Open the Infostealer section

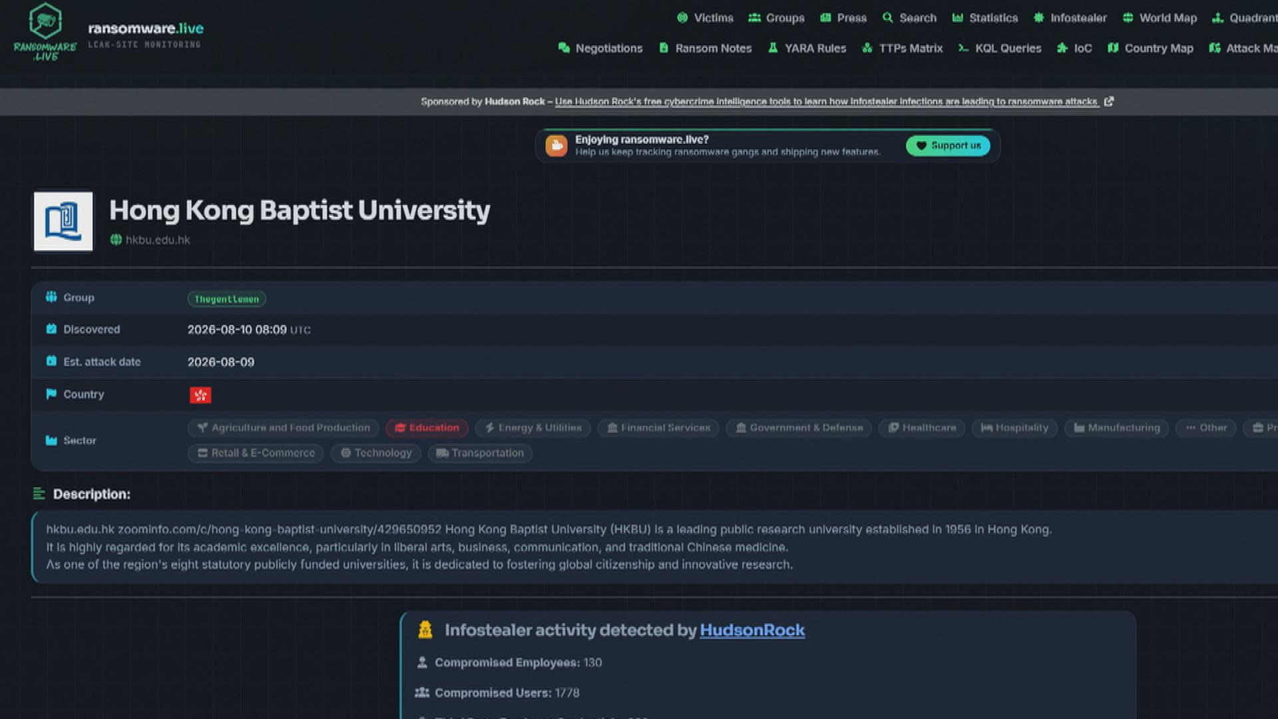pyautogui.click(x=1070, y=18)
